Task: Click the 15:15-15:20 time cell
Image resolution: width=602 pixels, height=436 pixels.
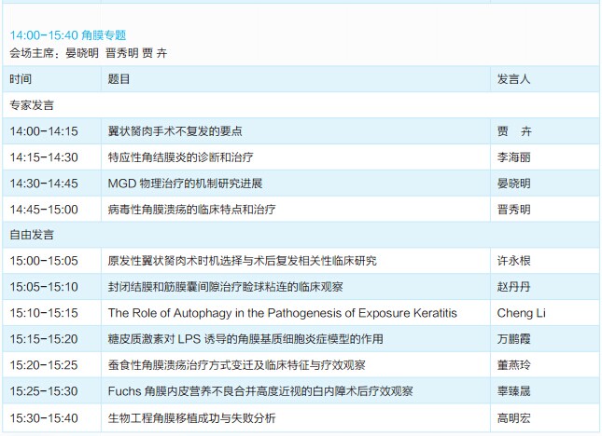Action: coord(44,339)
